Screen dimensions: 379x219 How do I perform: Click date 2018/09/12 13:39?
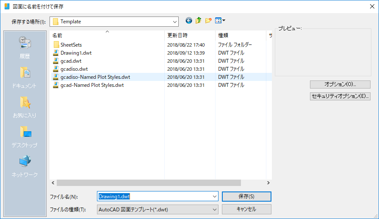(x=186, y=53)
